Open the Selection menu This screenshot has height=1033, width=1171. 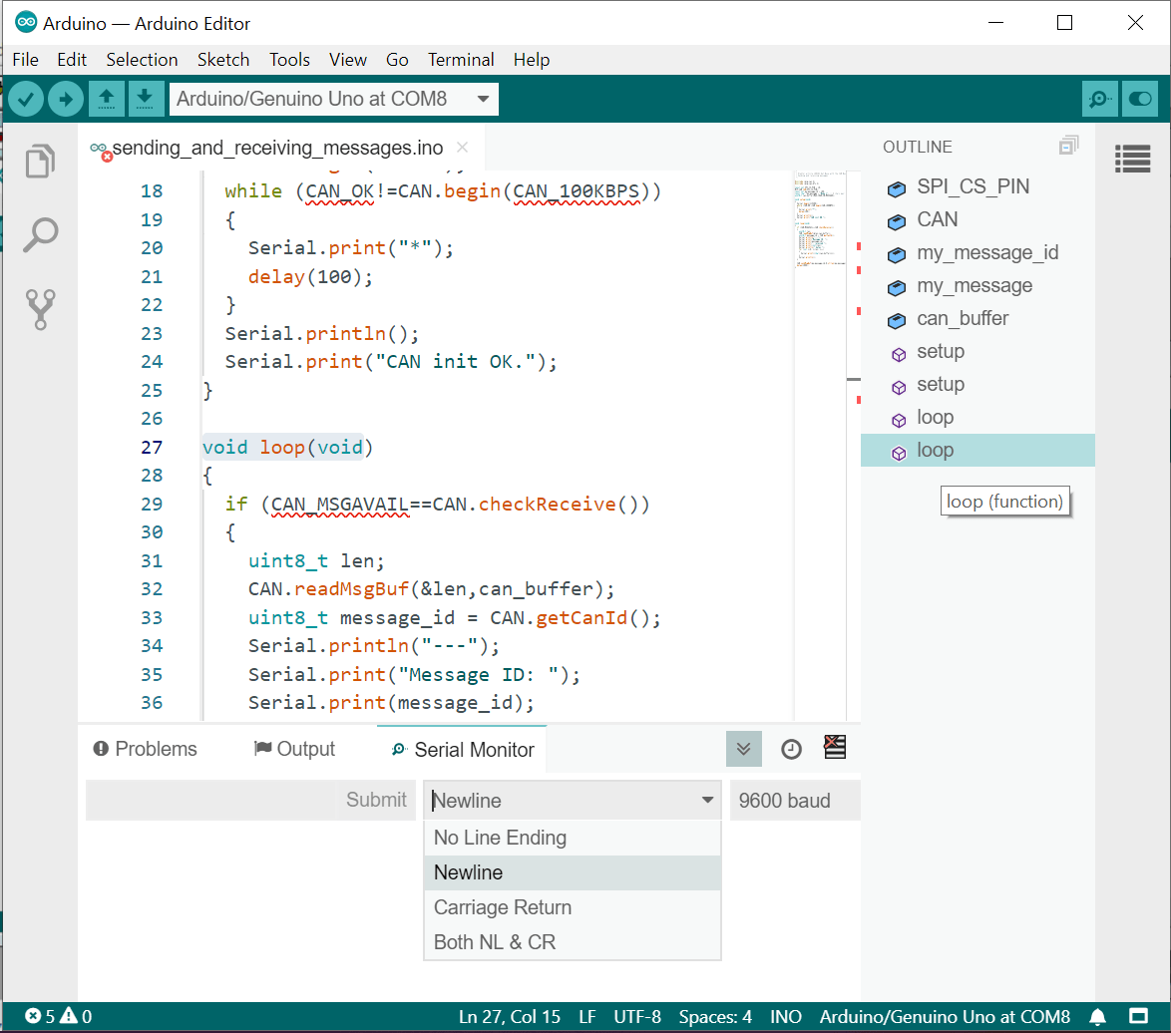coord(142,60)
